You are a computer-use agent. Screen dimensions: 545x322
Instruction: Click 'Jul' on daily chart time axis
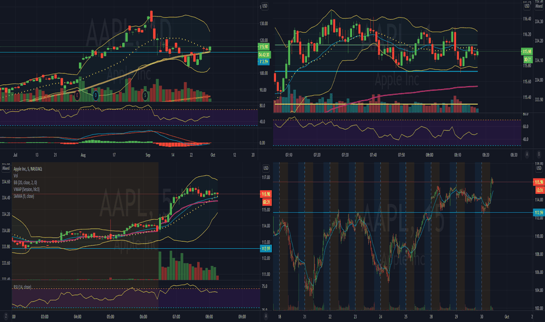[x=15, y=155]
